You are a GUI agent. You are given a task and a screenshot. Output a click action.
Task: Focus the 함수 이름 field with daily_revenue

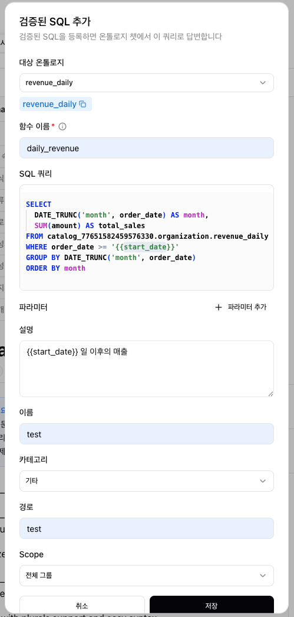147,148
